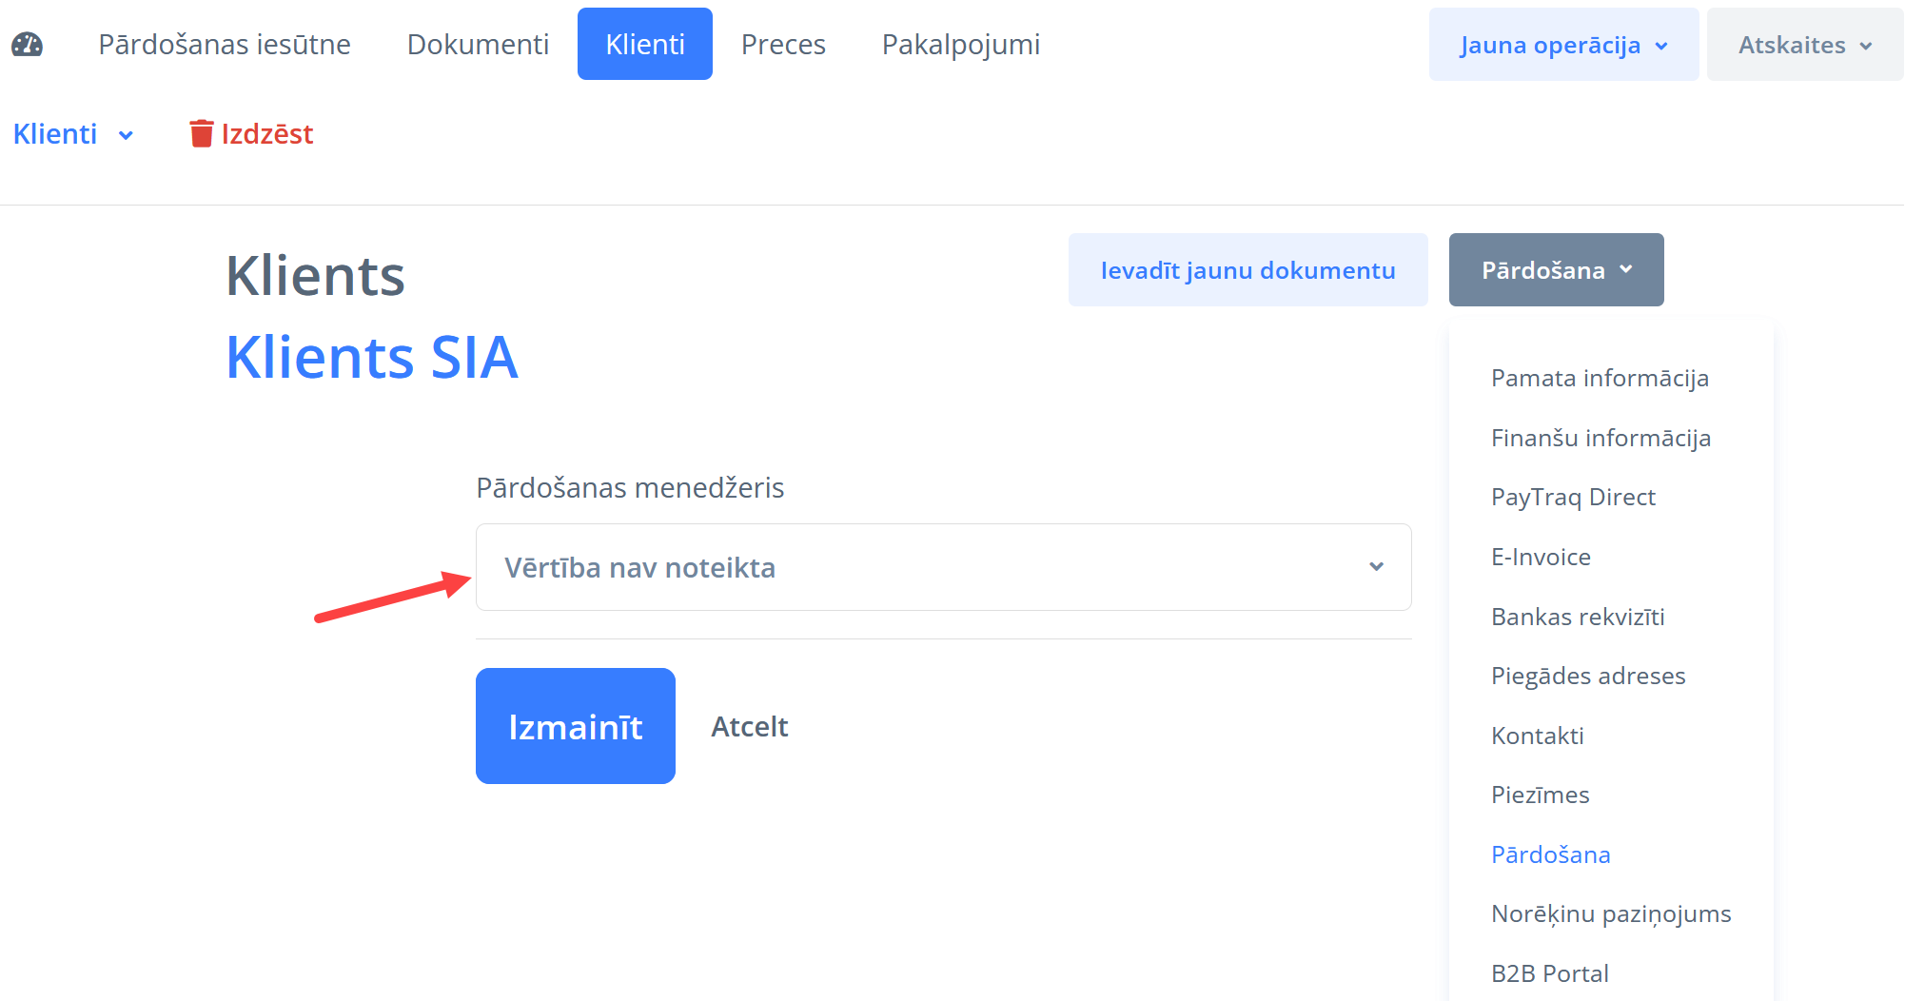This screenshot has width=1905, height=1001.
Task: Open the Klients SIA title link
Action: coord(372,358)
